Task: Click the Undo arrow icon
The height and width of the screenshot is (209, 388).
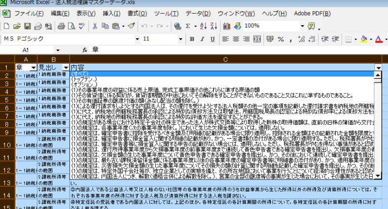Action: pyautogui.click(x=144, y=26)
